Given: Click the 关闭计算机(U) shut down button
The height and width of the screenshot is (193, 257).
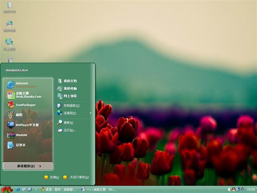Looking at the screenshot, I should pos(76,177).
